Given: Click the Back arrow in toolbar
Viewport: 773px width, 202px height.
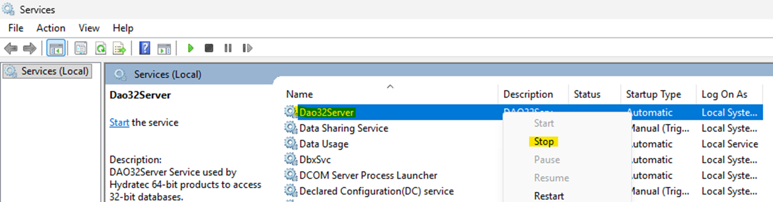Looking at the screenshot, I should [x=11, y=48].
